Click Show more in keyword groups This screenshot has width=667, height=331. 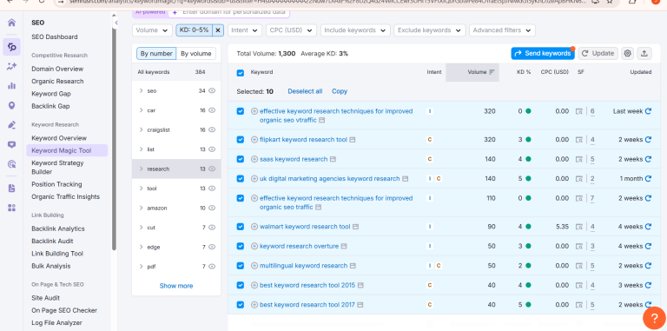point(176,286)
